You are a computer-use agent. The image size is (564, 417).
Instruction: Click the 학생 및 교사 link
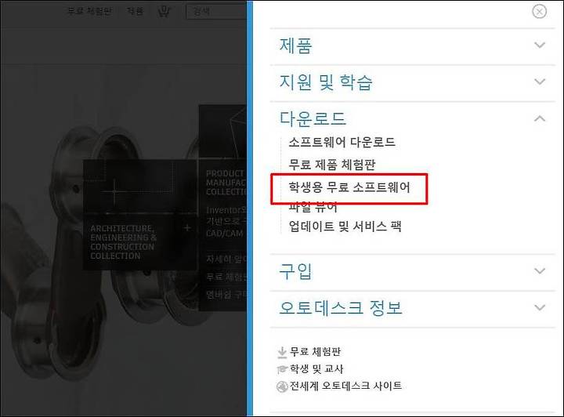[316, 368]
